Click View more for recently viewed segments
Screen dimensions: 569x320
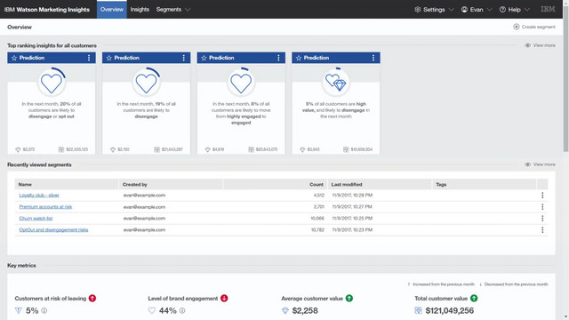(544, 164)
